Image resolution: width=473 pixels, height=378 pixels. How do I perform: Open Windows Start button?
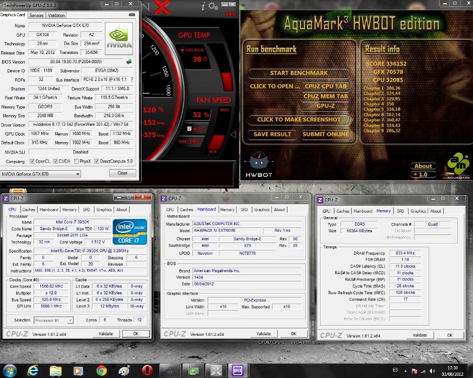tap(9, 370)
